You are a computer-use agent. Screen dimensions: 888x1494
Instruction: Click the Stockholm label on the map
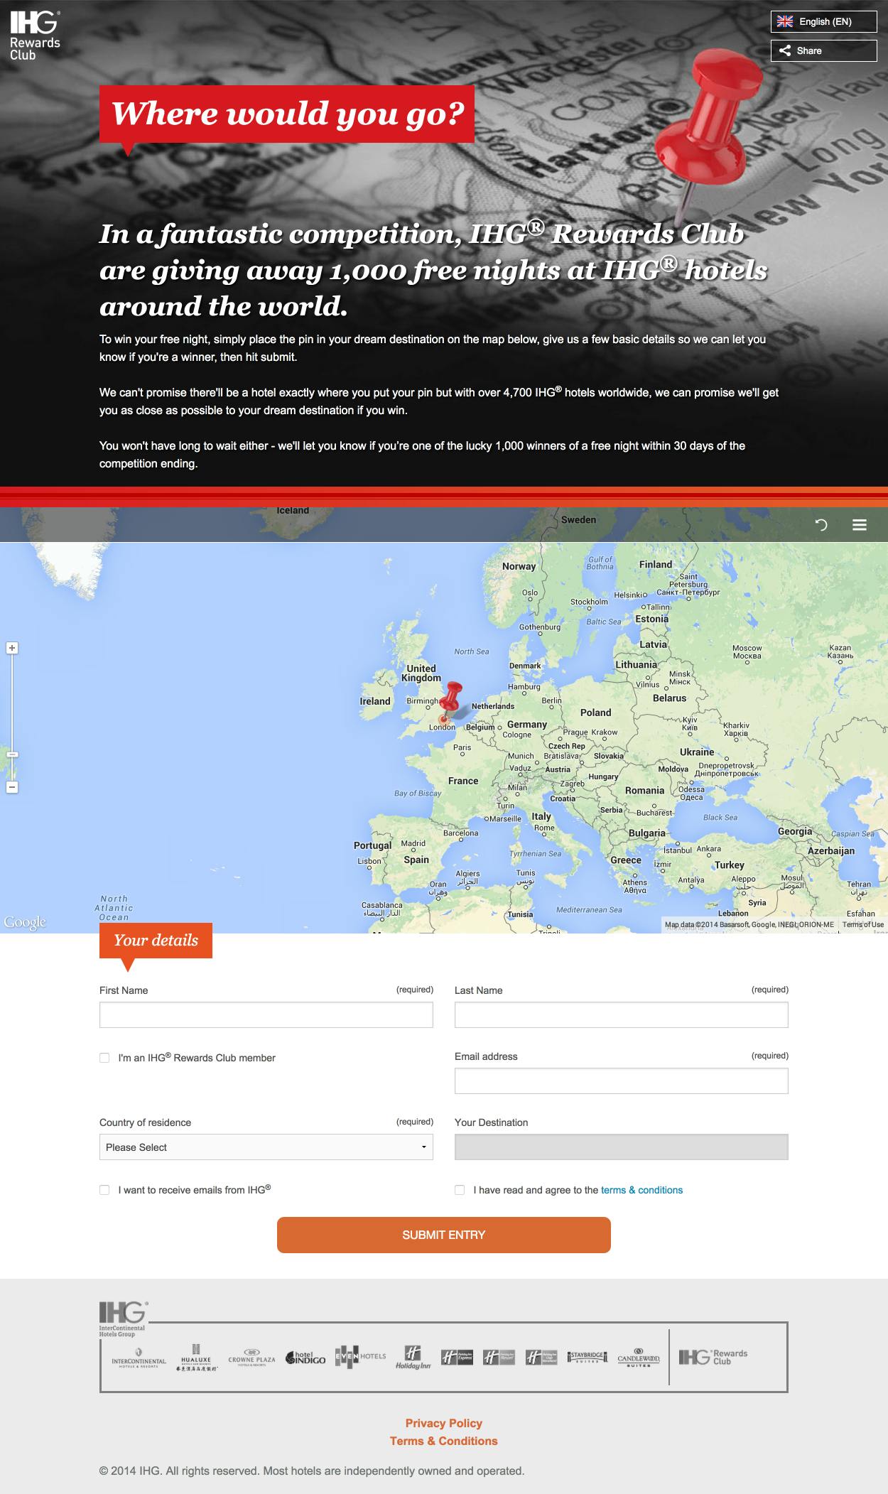590,602
